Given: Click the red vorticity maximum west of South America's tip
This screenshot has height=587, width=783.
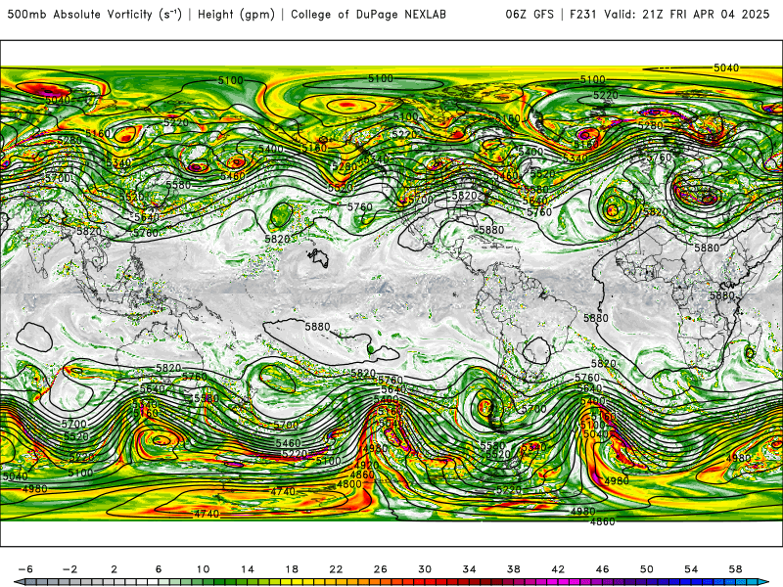Looking at the screenshot, I should [x=484, y=406].
